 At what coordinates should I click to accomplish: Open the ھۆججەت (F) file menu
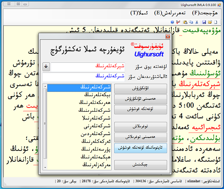pos(205,13)
